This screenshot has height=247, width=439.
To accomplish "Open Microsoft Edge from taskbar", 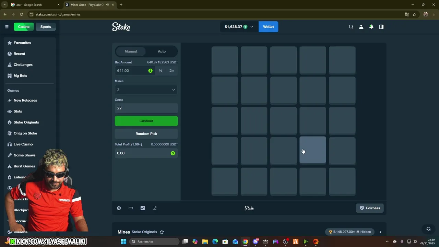I will tap(215, 242).
